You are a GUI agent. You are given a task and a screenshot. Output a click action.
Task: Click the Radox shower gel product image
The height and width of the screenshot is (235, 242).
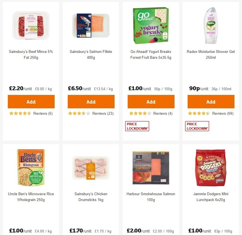click(211, 25)
